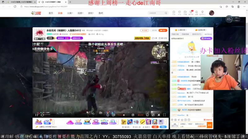Switch to the first browser tab
This screenshot has width=248, height=139.
click(21, 2)
